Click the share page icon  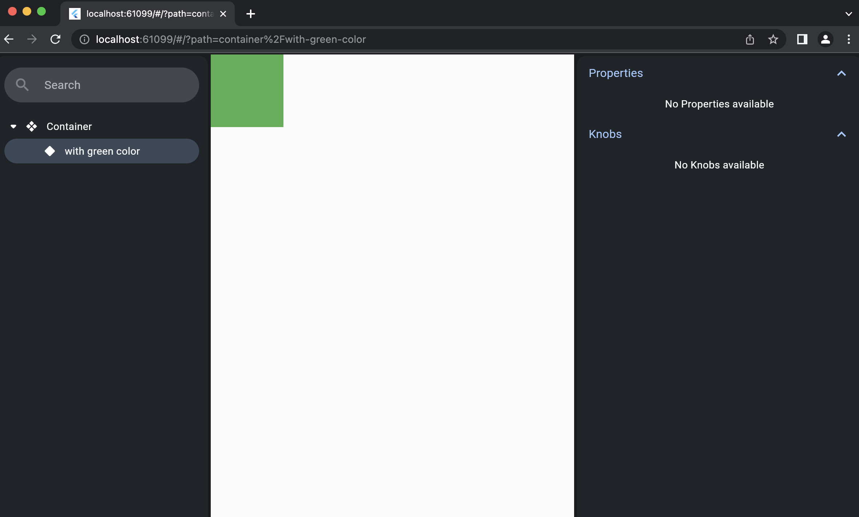pos(750,39)
